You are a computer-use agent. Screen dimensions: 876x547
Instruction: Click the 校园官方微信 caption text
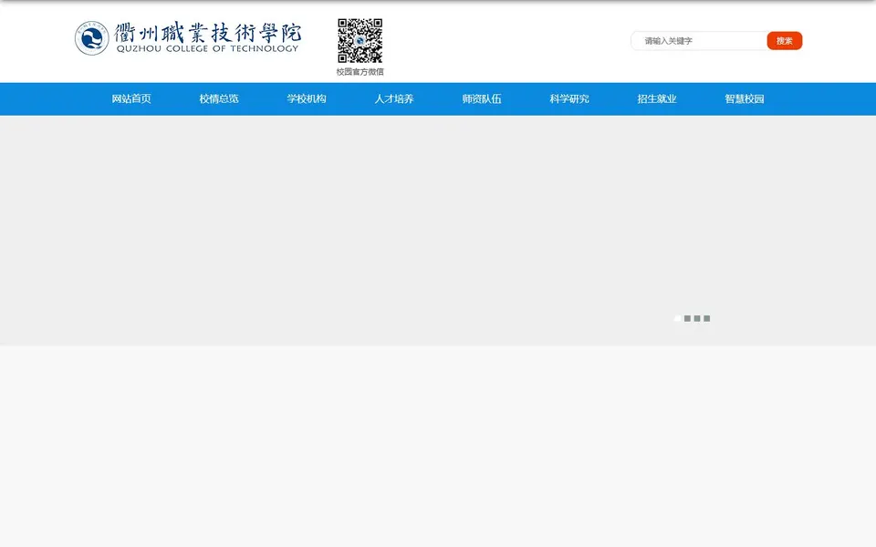coord(360,71)
